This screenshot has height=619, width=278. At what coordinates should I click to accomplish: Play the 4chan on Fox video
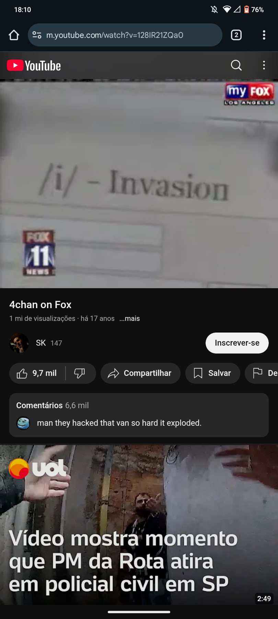[139, 184]
